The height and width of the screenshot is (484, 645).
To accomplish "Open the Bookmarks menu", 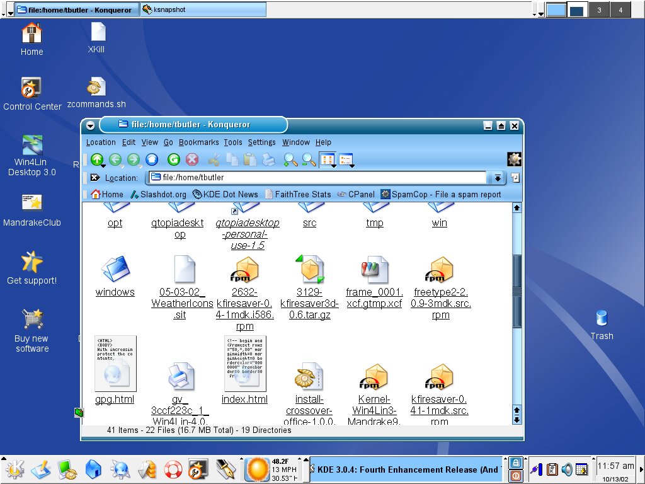I will [198, 142].
